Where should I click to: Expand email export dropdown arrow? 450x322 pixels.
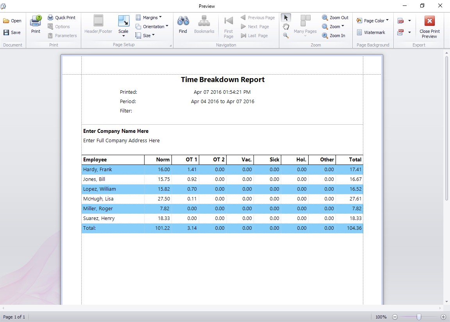[x=409, y=32]
